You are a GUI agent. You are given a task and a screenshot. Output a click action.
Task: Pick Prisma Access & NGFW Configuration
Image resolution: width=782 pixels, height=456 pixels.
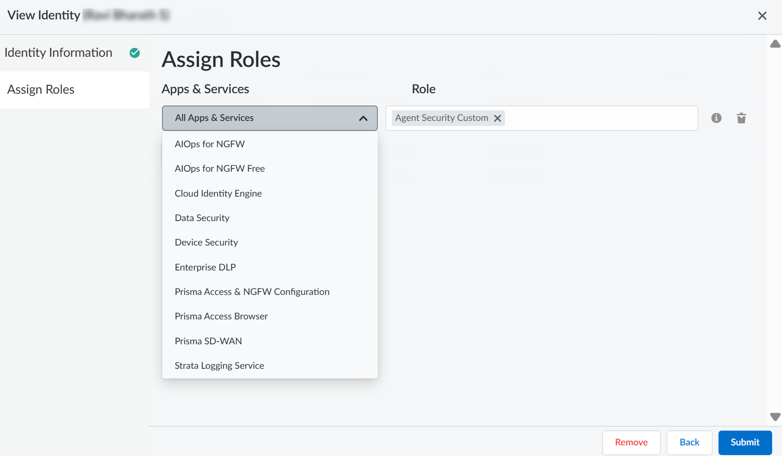[x=252, y=292]
